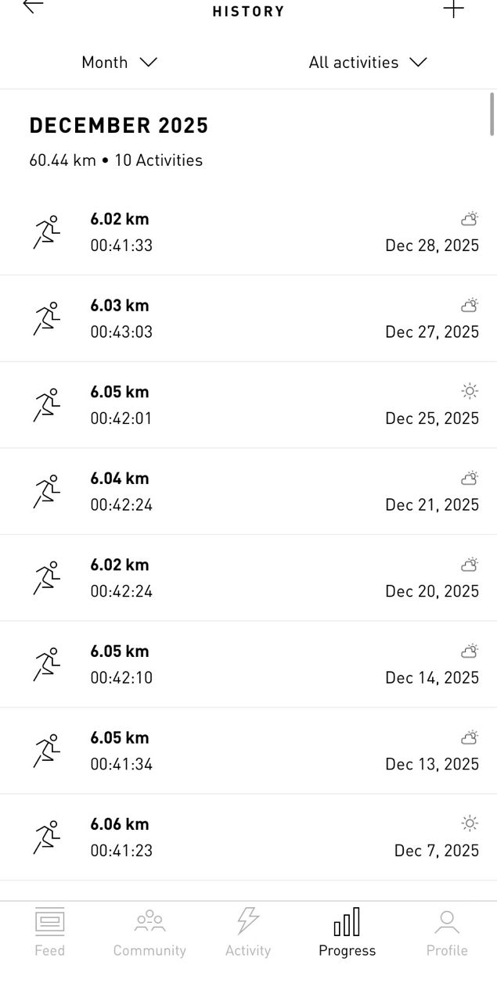
Task: Open the Profile tab
Action: pyautogui.click(x=447, y=933)
